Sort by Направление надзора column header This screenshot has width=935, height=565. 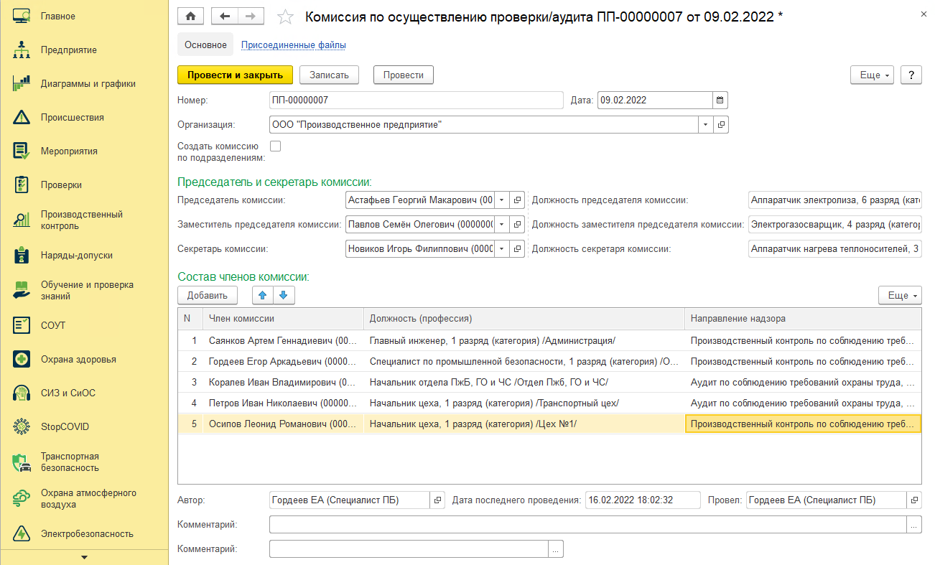803,319
